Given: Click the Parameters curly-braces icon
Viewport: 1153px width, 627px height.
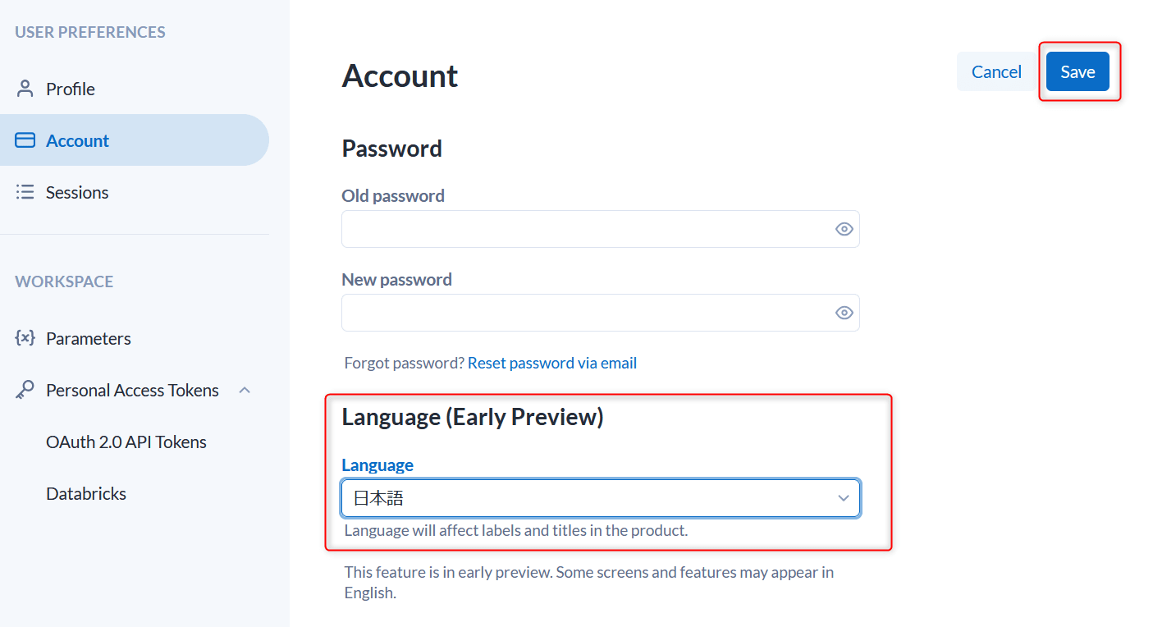Looking at the screenshot, I should [x=25, y=337].
